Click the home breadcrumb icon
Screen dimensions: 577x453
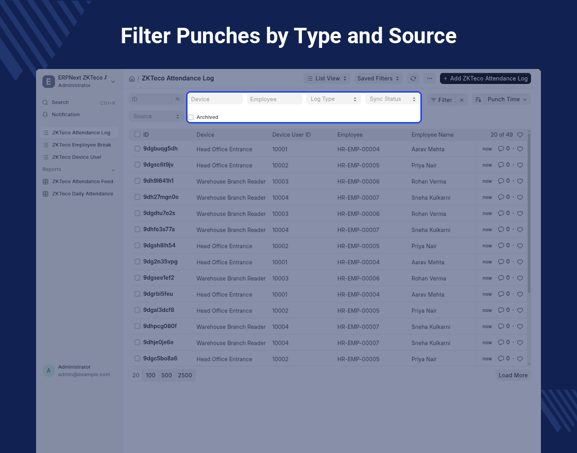132,79
